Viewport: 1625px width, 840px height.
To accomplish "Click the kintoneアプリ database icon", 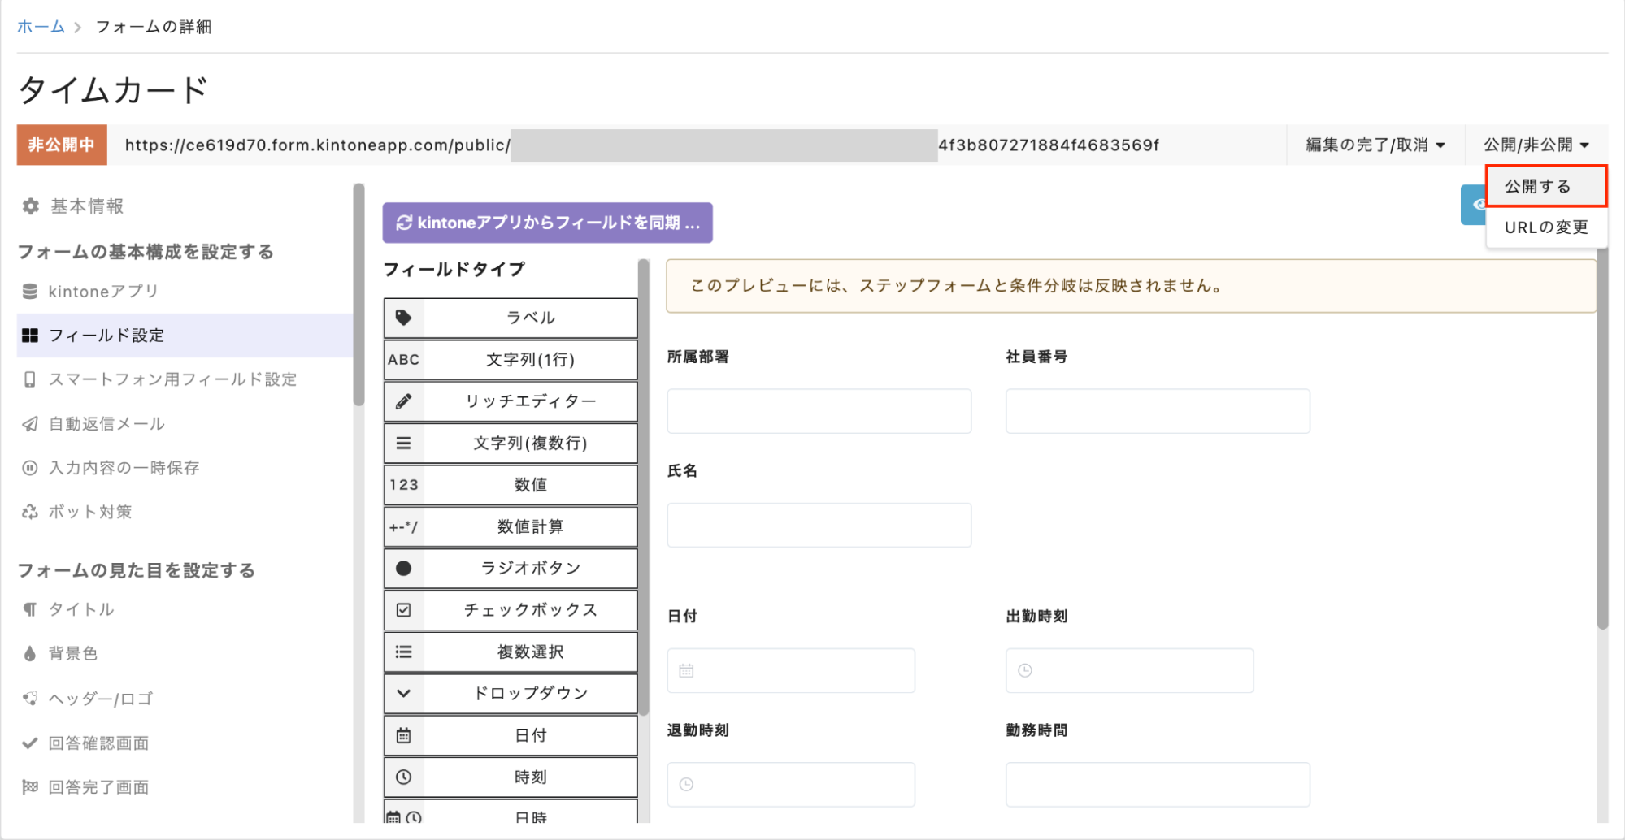I will [30, 292].
